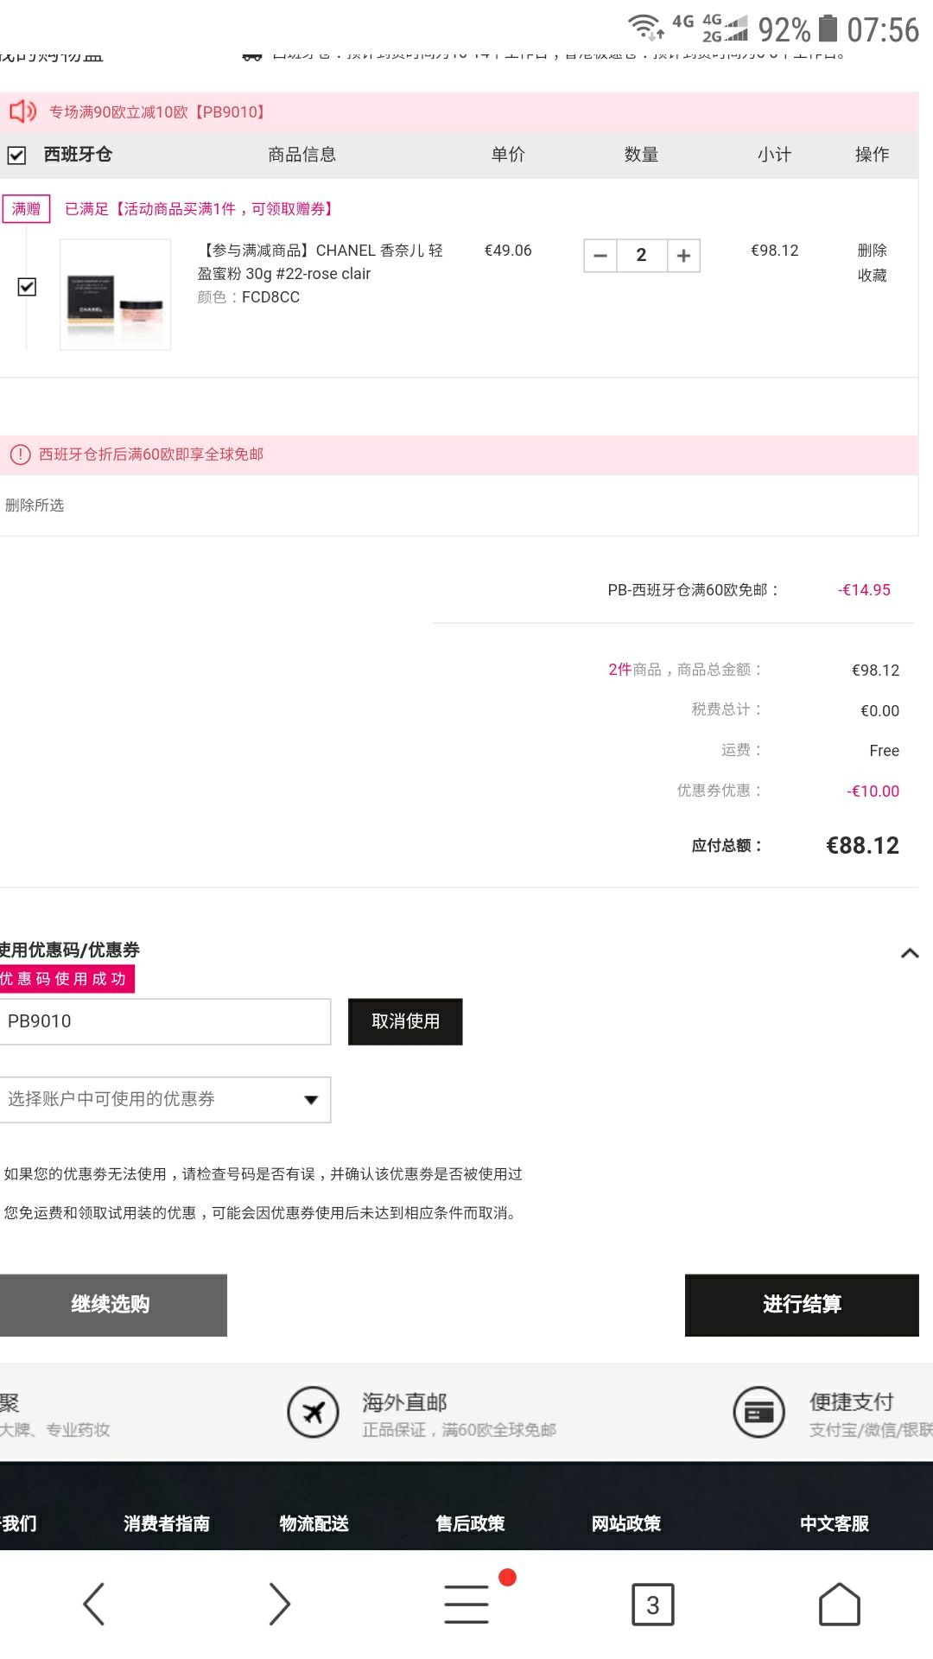Tap the browser back arrow icon
The image size is (933, 1659).
pyautogui.click(x=94, y=1604)
